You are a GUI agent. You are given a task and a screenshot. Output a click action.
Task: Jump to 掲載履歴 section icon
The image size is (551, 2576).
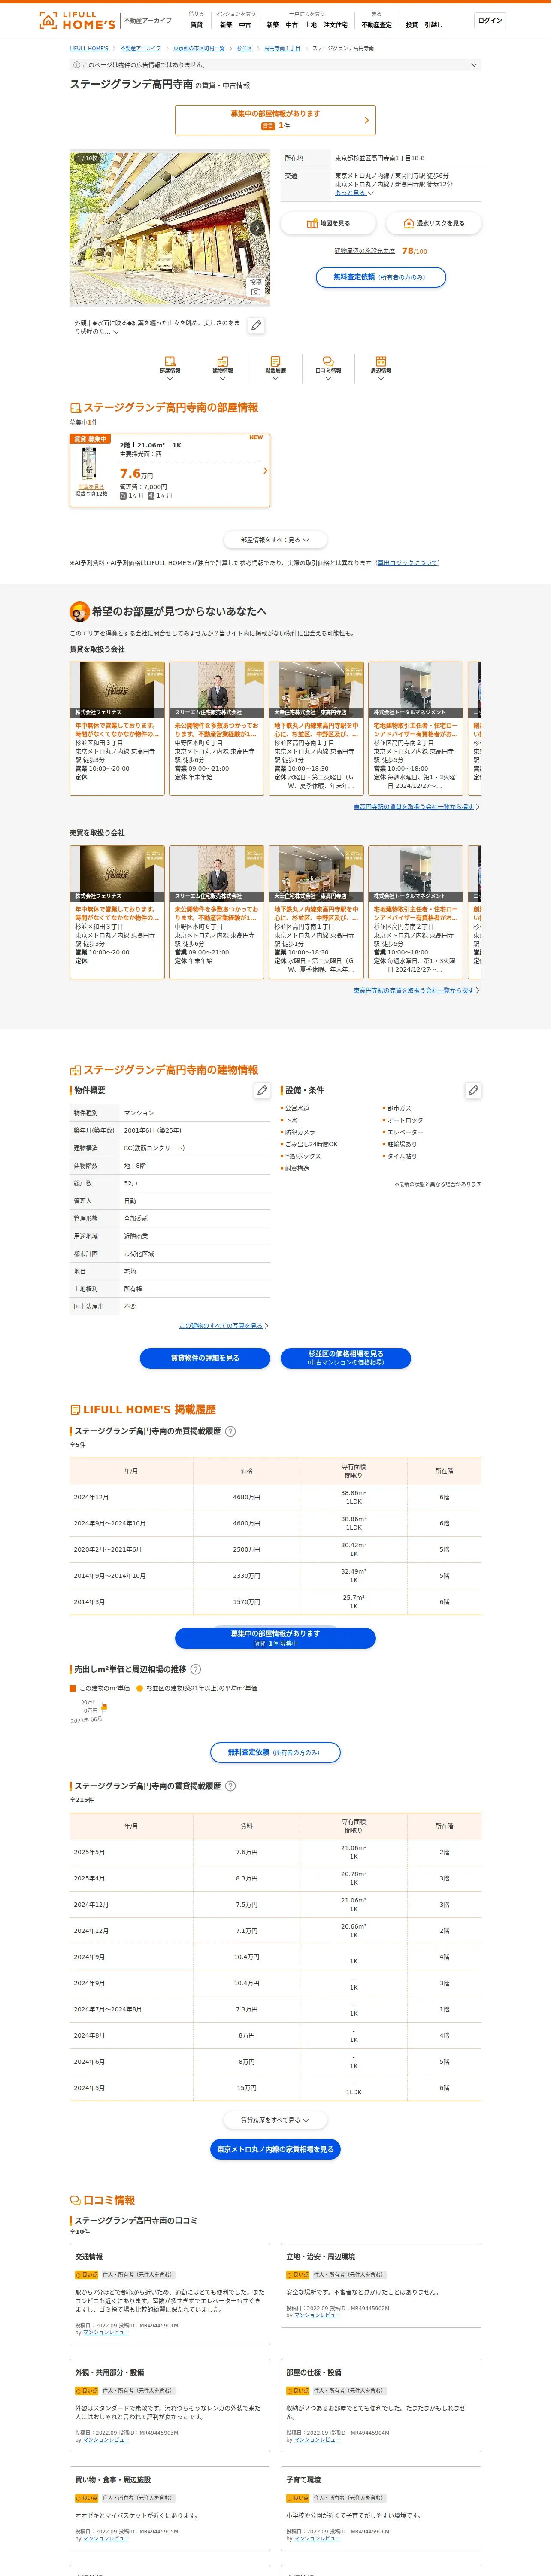(x=275, y=366)
